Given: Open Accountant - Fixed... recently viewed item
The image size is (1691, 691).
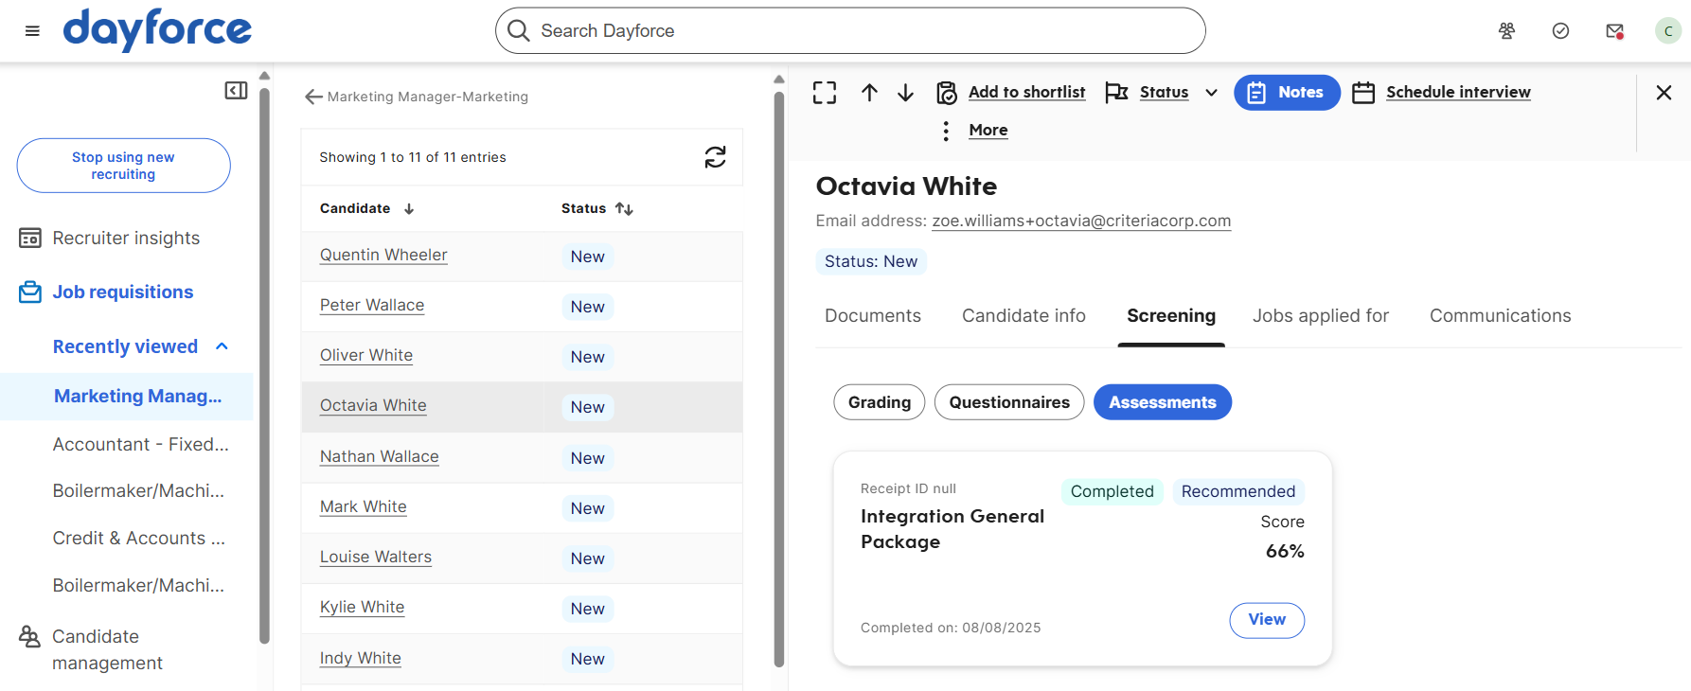Looking at the screenshot, I should pos(141,444).
